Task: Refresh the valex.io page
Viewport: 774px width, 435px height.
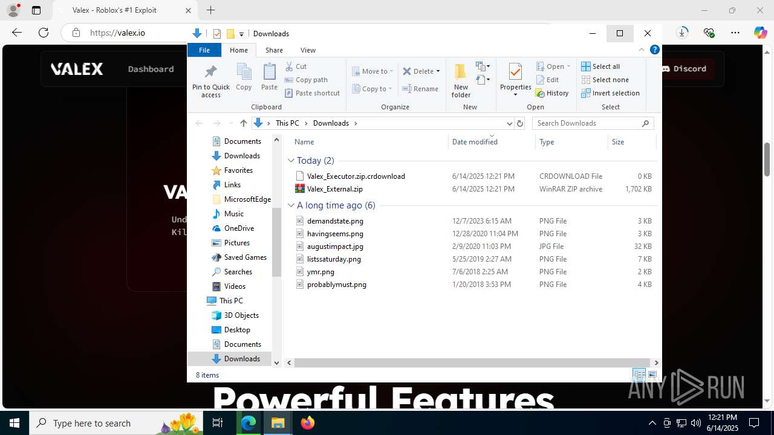Action: pos(44,33)
